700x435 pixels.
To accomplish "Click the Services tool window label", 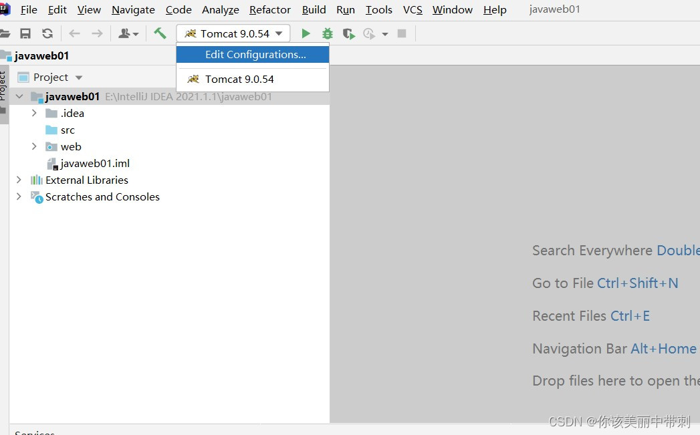I will coord(34,432).
